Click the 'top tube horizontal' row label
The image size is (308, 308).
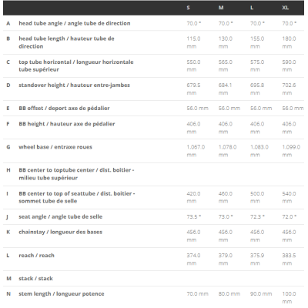[76, 65]
